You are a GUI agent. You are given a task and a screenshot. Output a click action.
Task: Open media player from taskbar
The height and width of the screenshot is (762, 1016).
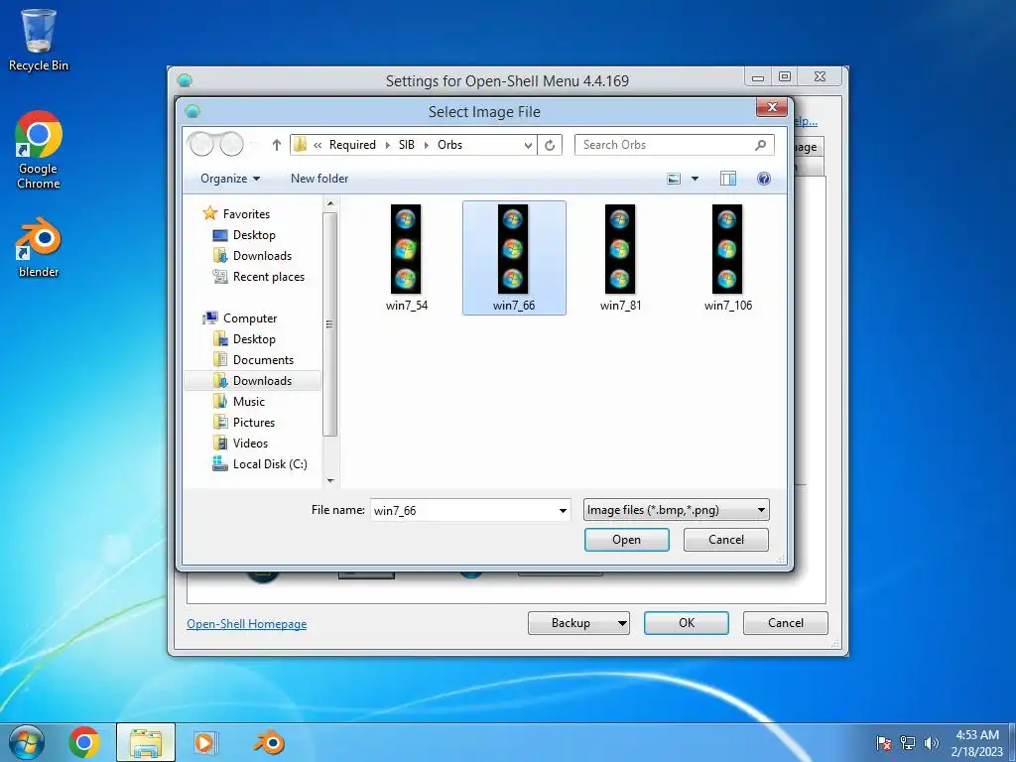coord(206,742)
